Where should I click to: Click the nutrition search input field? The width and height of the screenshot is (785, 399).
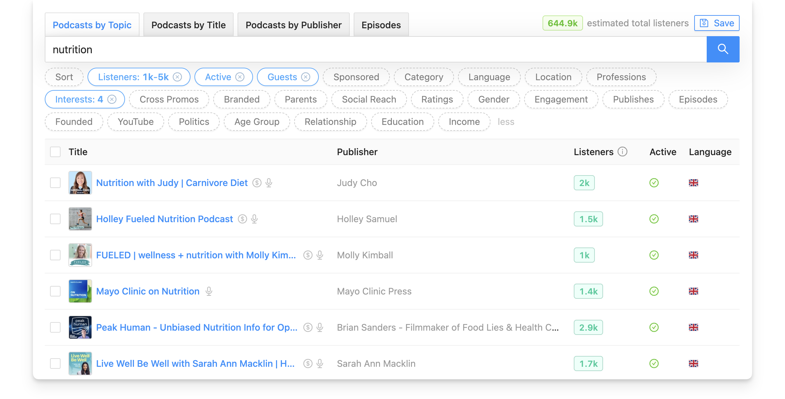376,49
